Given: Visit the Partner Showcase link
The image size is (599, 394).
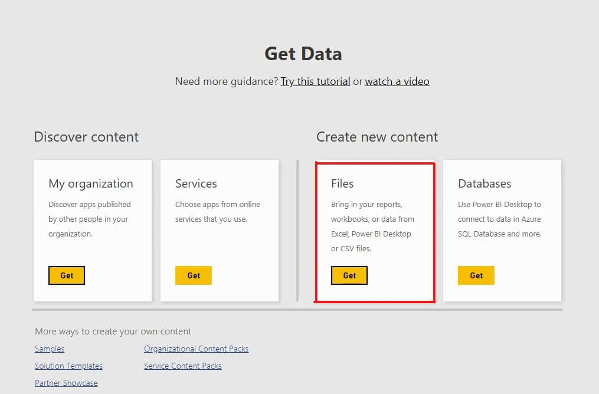Looking at the screenshot, I should [66, 383].
